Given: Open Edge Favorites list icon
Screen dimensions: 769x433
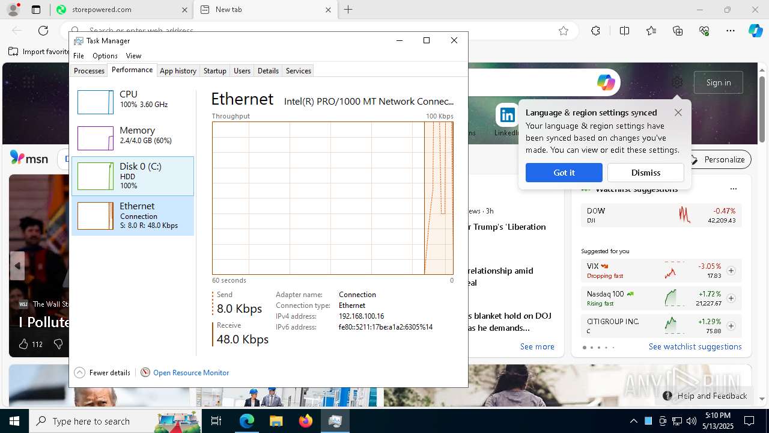Looking at the screenshot, I should pos(651,31).
